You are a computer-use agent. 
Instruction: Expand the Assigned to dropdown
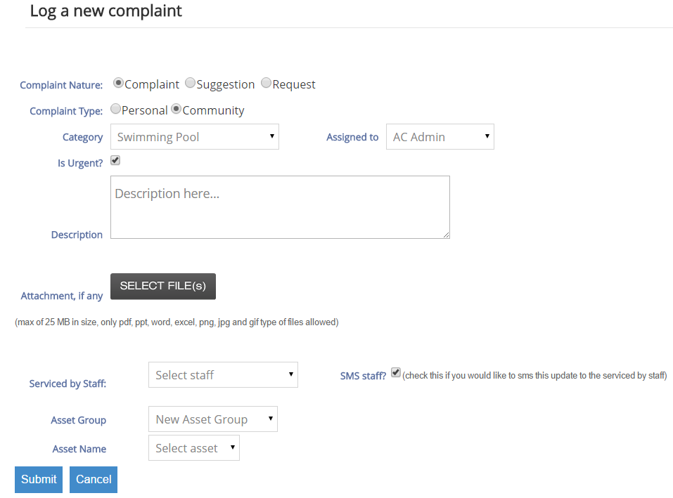click(440, 136)
